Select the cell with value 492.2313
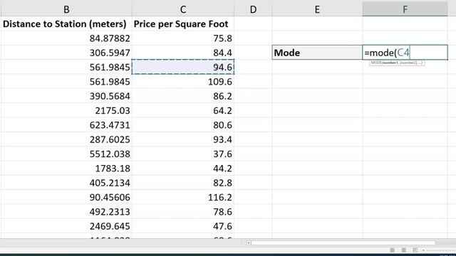 click(x=66, y=212)
